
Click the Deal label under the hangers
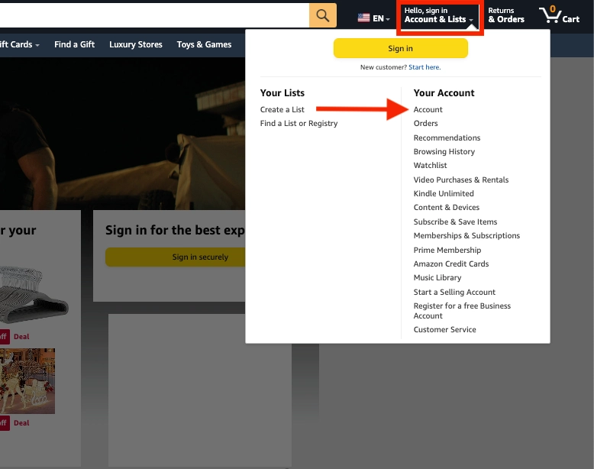[x=21, y=337]
